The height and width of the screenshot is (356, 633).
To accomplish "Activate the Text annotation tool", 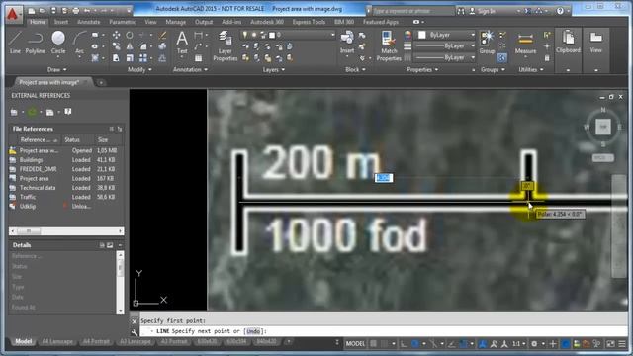I will coord(182,43).
